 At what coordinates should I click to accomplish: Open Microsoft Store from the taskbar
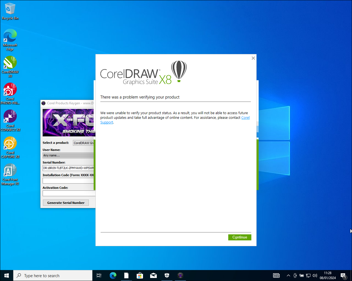tap(140, 275)
